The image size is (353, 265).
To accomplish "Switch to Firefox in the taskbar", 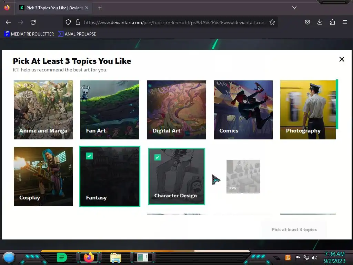I will tap(89, 257).
